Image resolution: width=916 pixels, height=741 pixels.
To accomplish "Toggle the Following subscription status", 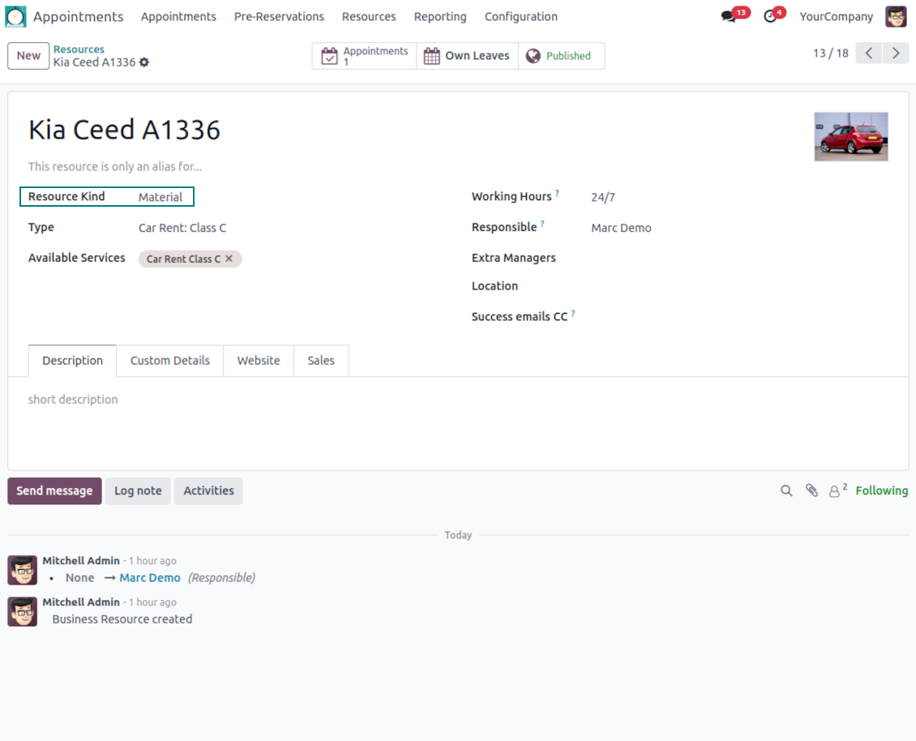I will (881, 490).
